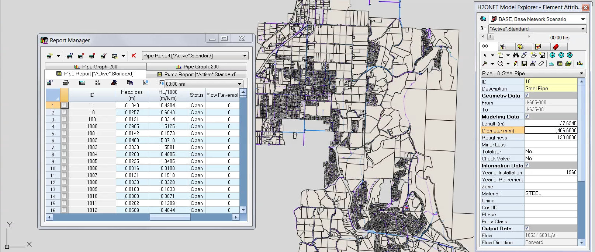Click the magnifier zoom icon in Model Explorer
Viewport: 595px width, 252px height.
coord(500,64)
